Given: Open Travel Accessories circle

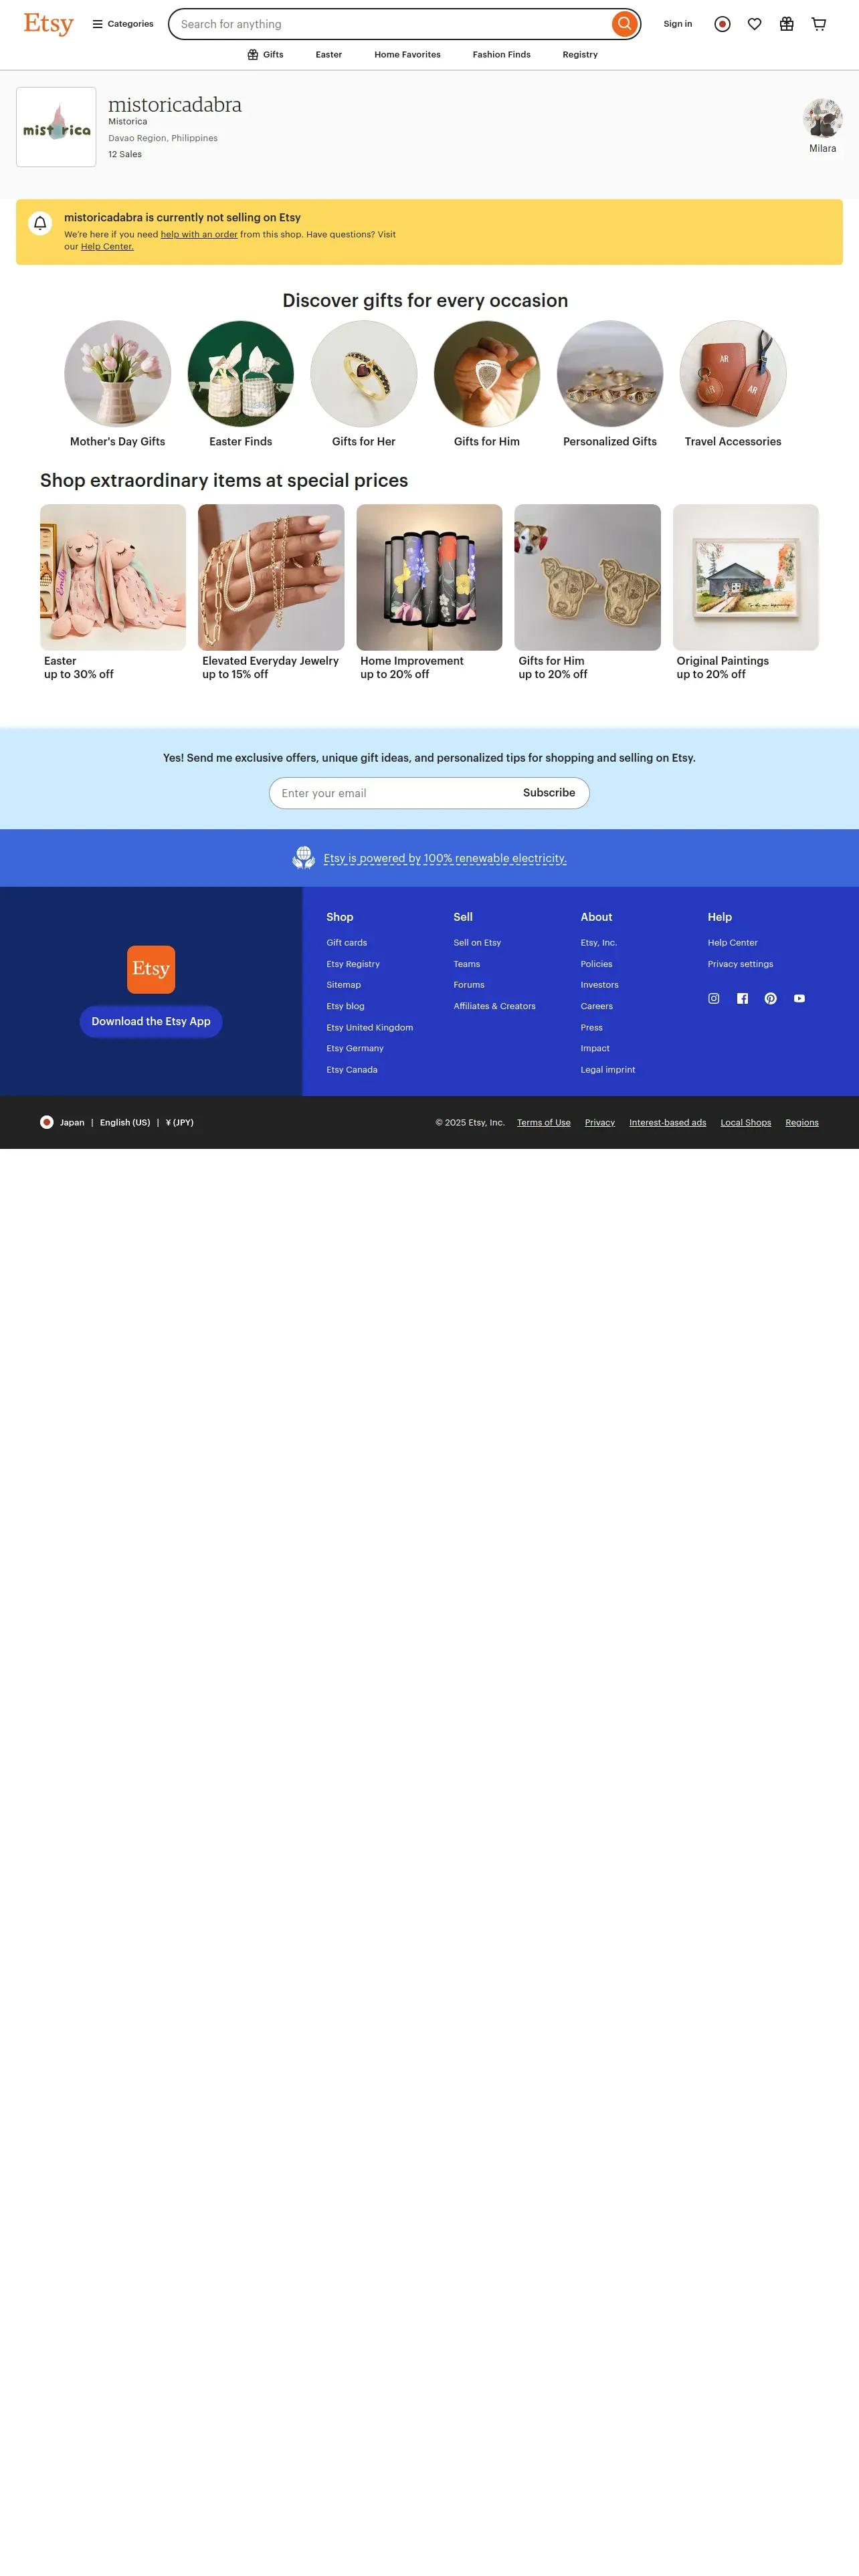Looking at the screenshot, I should 732,374.
